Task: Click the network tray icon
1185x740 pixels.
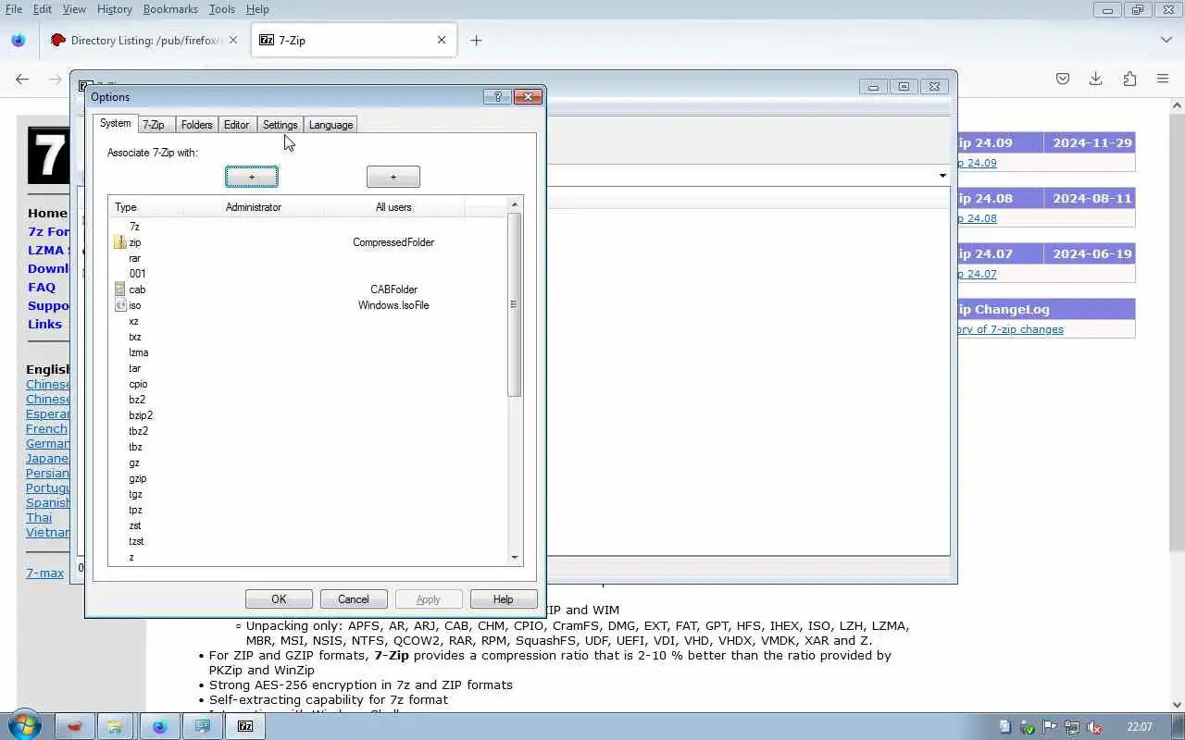Action: 1071,727
